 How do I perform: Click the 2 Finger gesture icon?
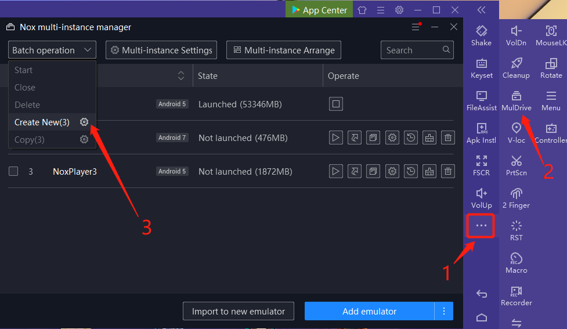point(516,193)
